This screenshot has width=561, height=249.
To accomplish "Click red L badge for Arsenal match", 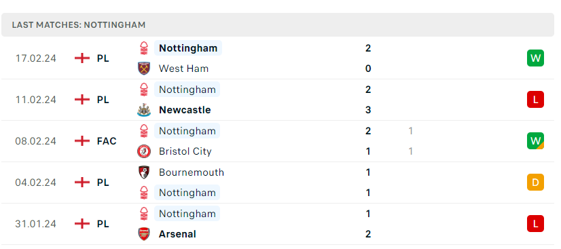I will point(535,224).
